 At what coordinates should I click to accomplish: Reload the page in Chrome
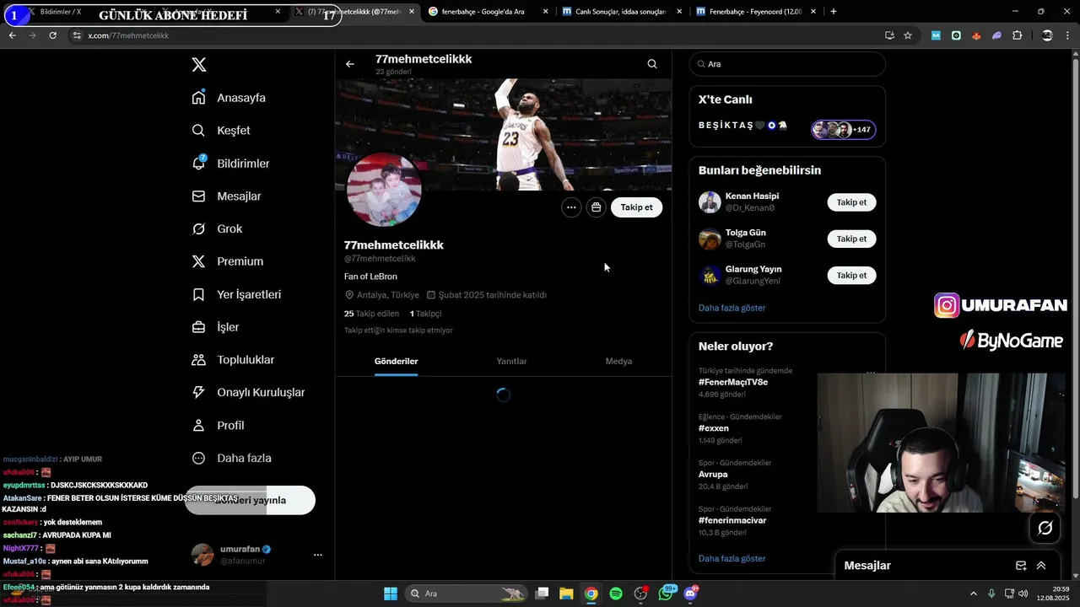(52, 35)
